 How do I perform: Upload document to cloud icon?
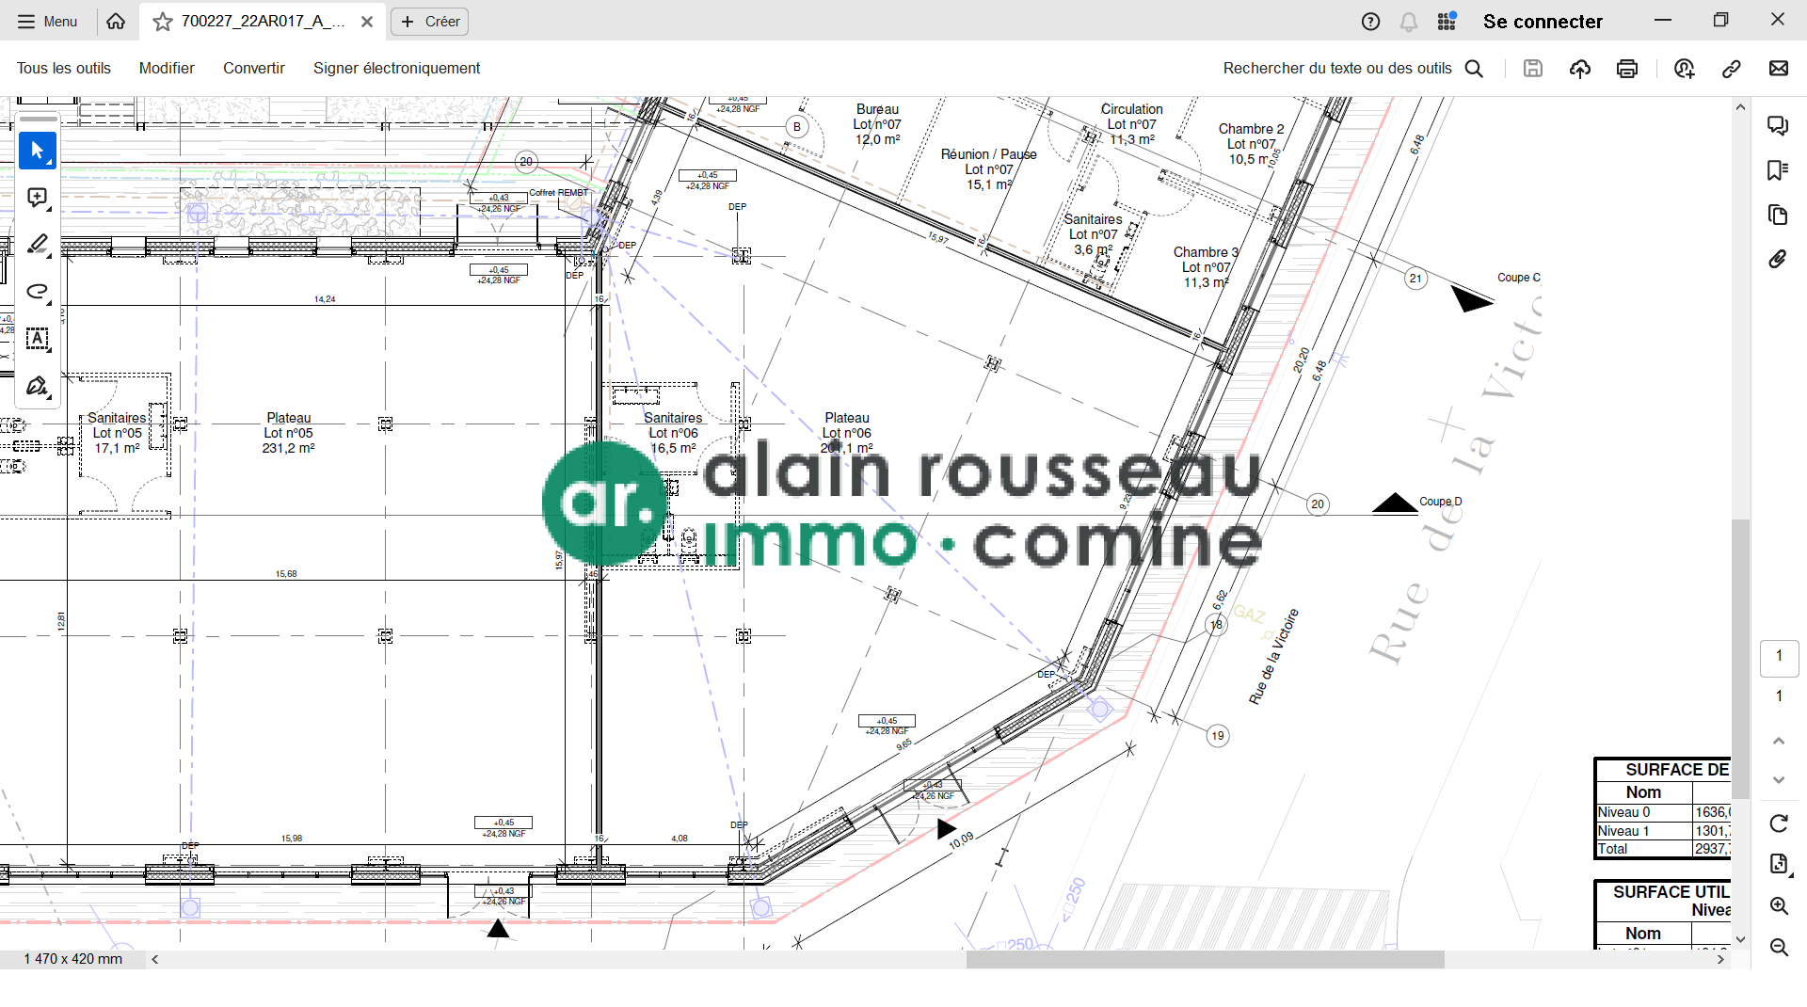pyautogui.click(x=1580, y=68)
